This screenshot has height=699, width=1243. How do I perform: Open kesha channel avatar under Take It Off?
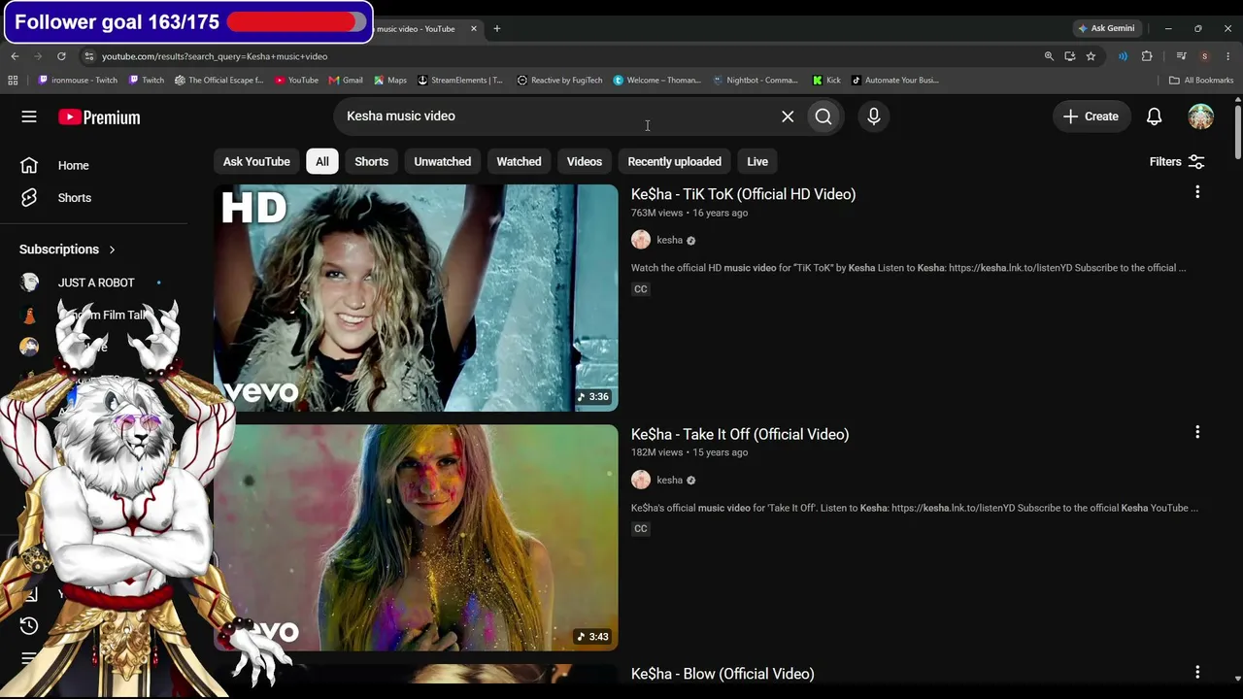pos(641,480)
